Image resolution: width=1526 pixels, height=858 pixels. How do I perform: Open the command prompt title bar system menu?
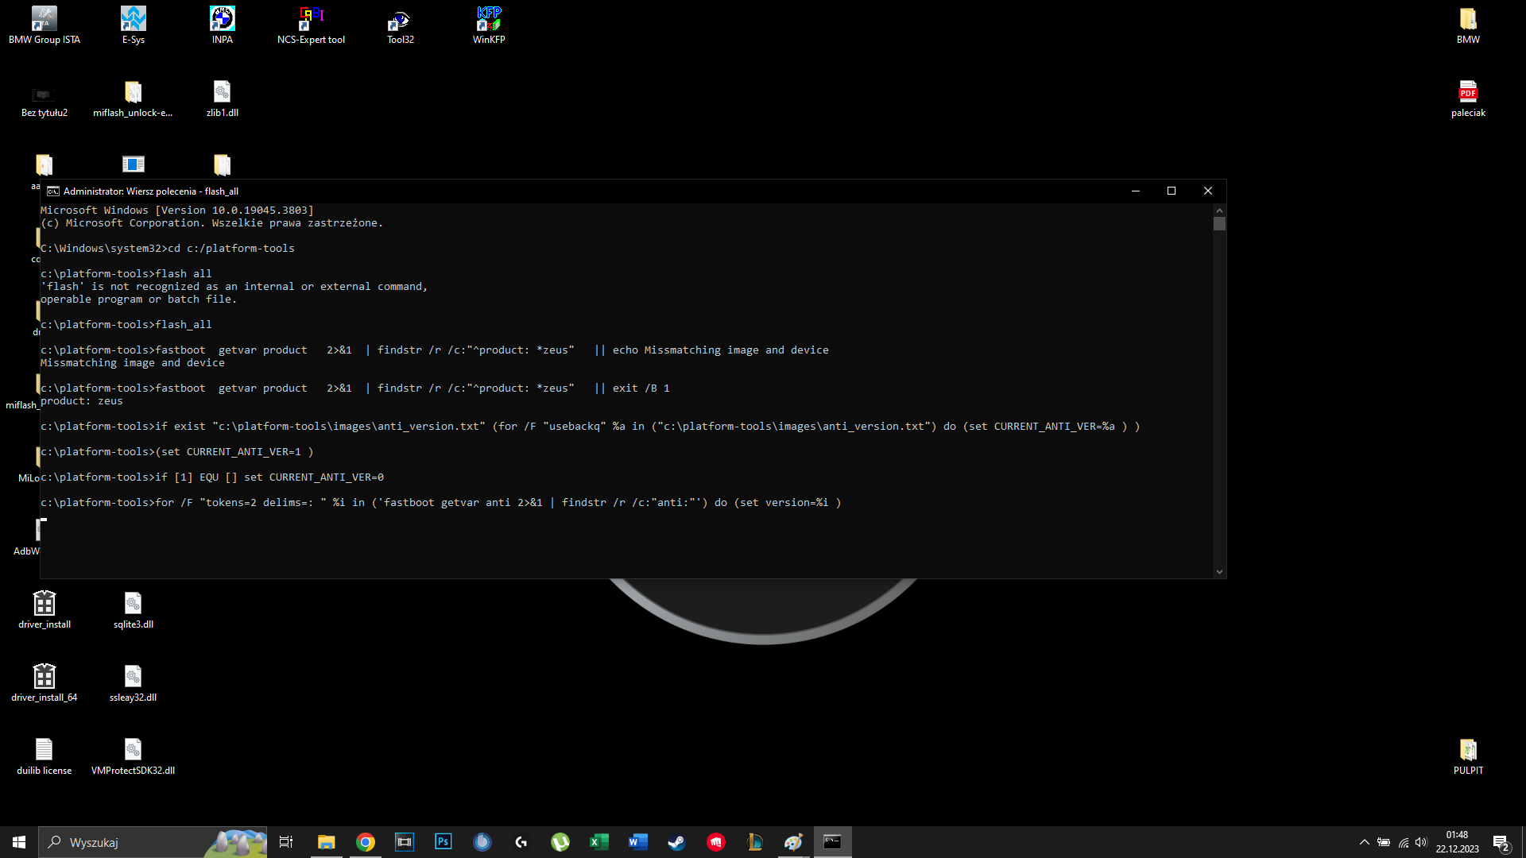[53, 191]
